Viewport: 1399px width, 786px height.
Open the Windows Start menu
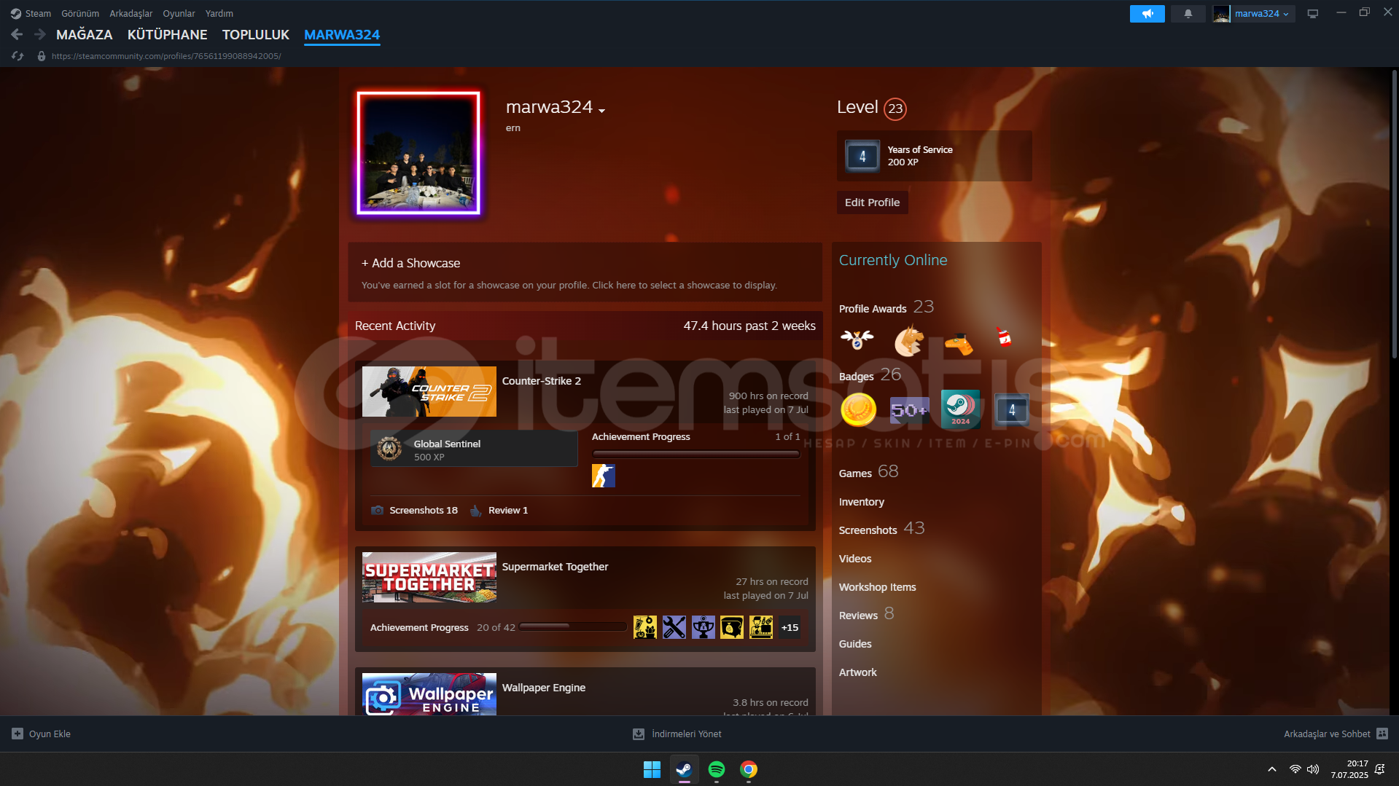point(652,769)
